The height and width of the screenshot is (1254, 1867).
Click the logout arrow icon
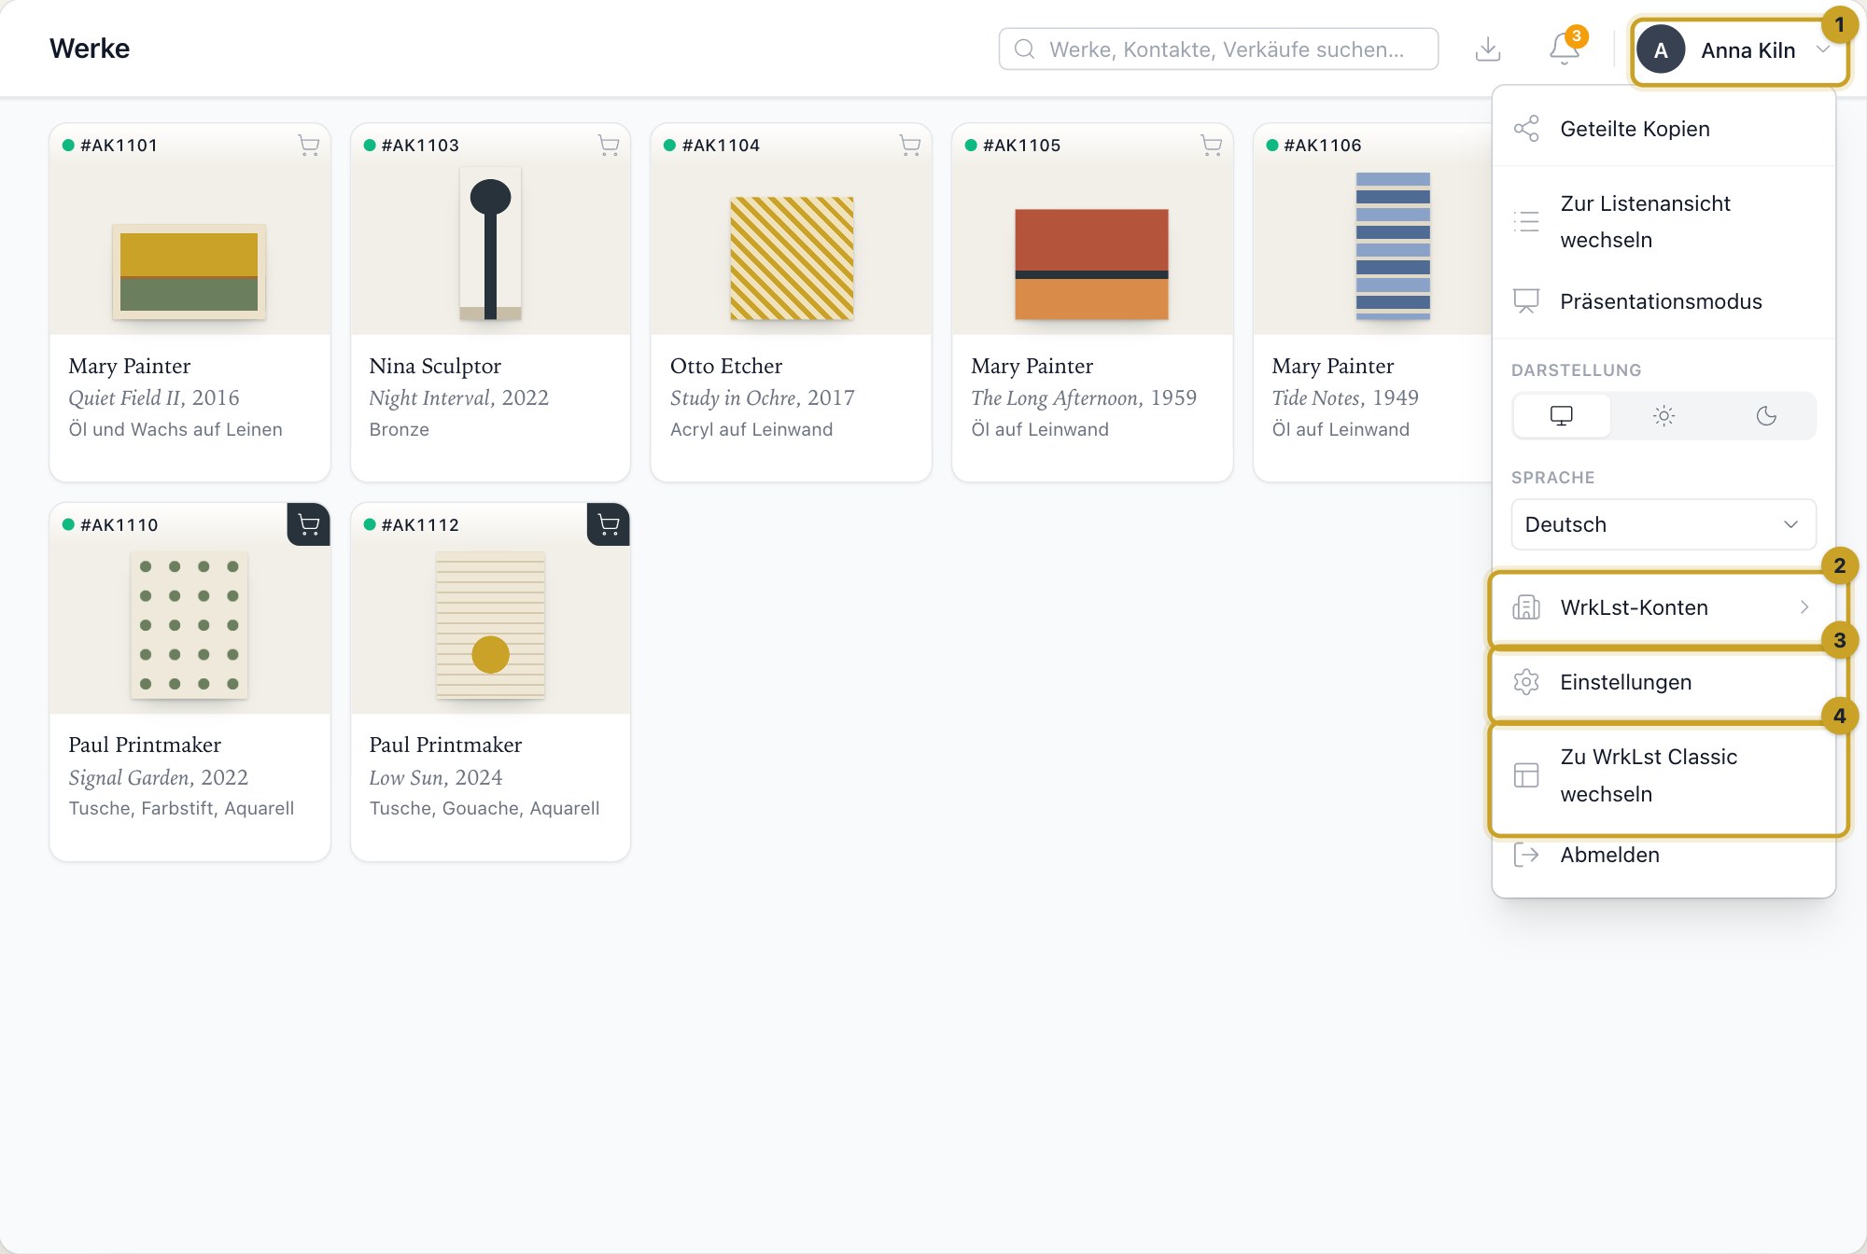(1526, 855)
